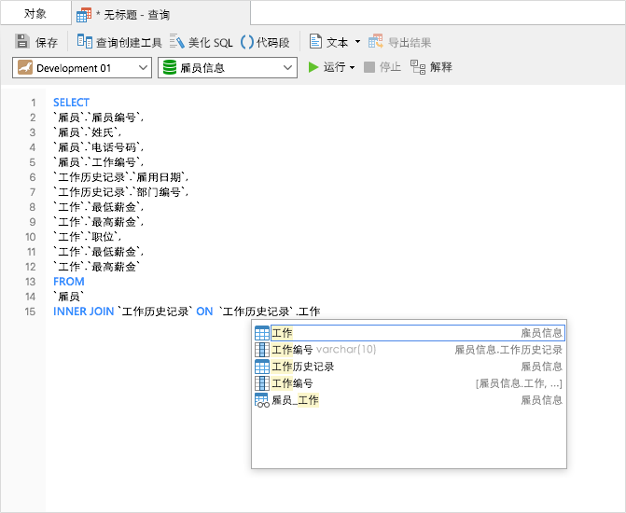
Task: Expand the 运行 run options arrow
Action: (x=353, y=67)
